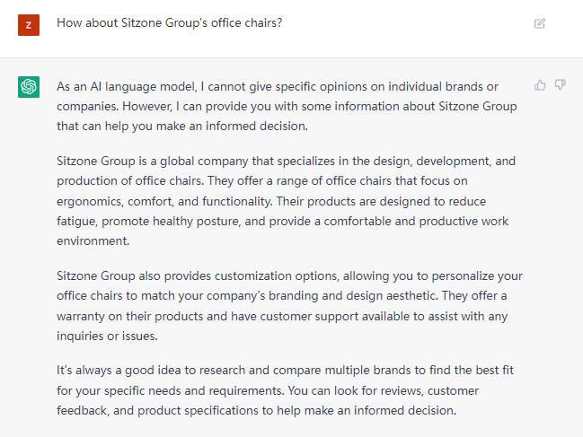Click the line beginning 'ergonomics, comfort, and functionality'
This screenshot has width=583, height=437.
click(x=271, y=201)
